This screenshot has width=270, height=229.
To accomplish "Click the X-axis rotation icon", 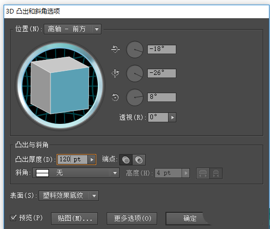I will tap(115, 49).
